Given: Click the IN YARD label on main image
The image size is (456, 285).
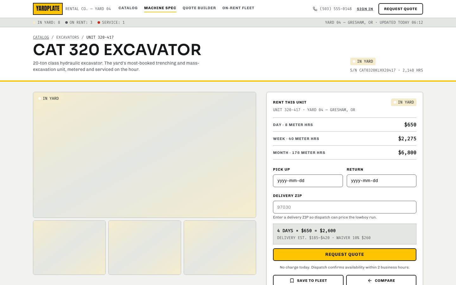Looking at the screenshot, I should 48,98.
